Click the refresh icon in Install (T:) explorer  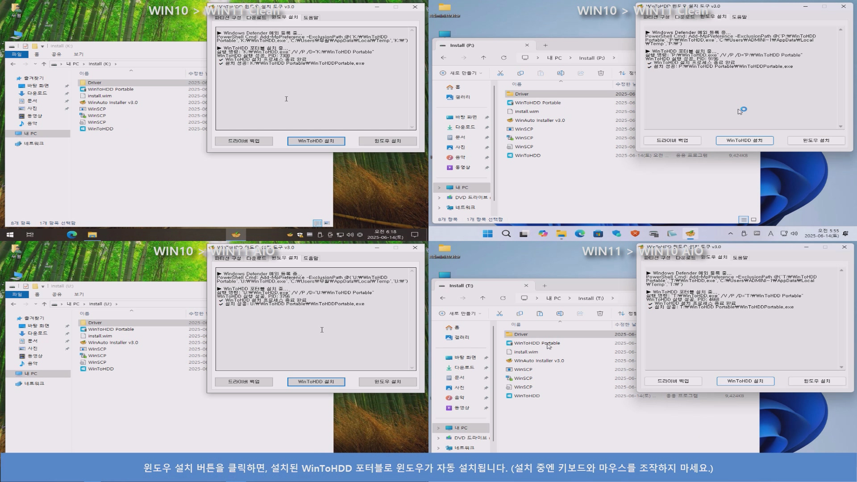click(503, 298)
